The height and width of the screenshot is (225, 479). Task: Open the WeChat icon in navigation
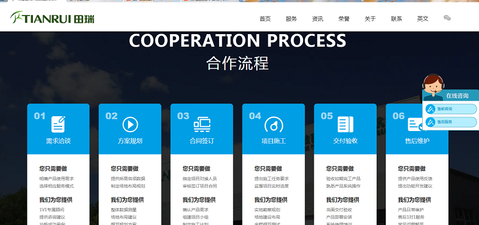click(x=447, y=18)
